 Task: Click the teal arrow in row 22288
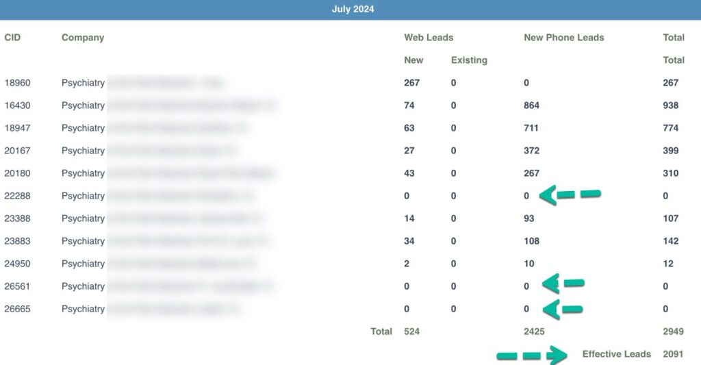click(x=570, y=196)
